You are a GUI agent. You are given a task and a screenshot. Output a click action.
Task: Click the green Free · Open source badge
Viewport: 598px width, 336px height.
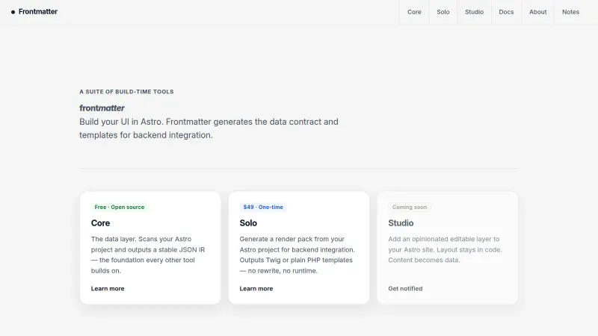tap(120, 207)
